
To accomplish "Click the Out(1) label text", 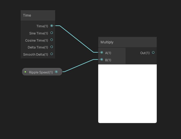I will tap(145, 53).
